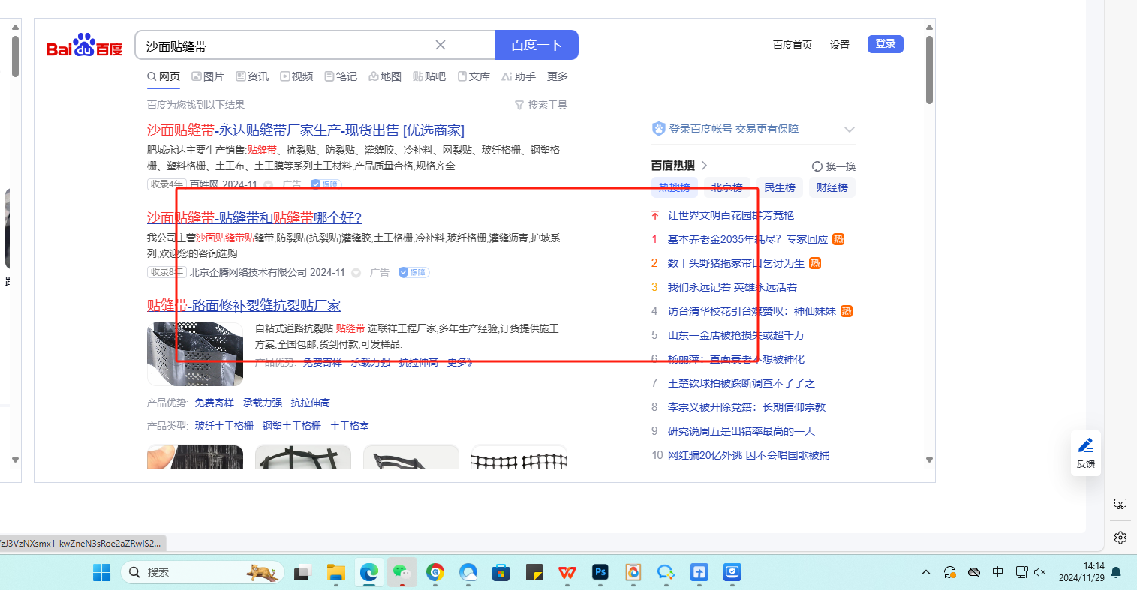Clear the search box with the X icon
Screen dimensions: 1137x590
coord(441,46)
